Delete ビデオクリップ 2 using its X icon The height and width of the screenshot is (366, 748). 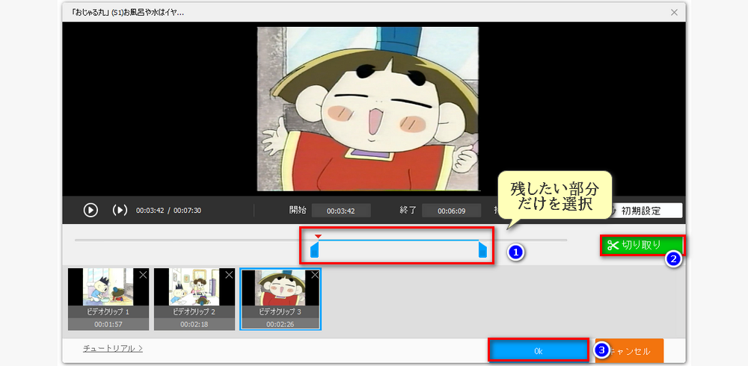(229, 275)
